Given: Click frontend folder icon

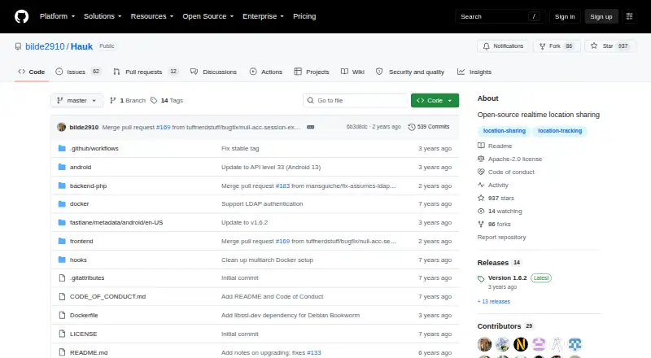Looking at the screenshot, I should pos(62,242).
